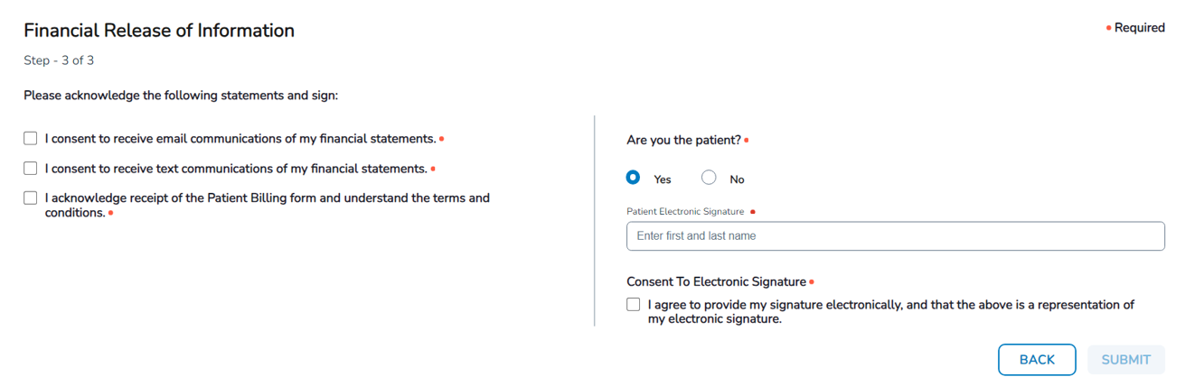Click the Required legend text
The height and width of the screenshot is (386, 1185).
[x=1139, y=28]
